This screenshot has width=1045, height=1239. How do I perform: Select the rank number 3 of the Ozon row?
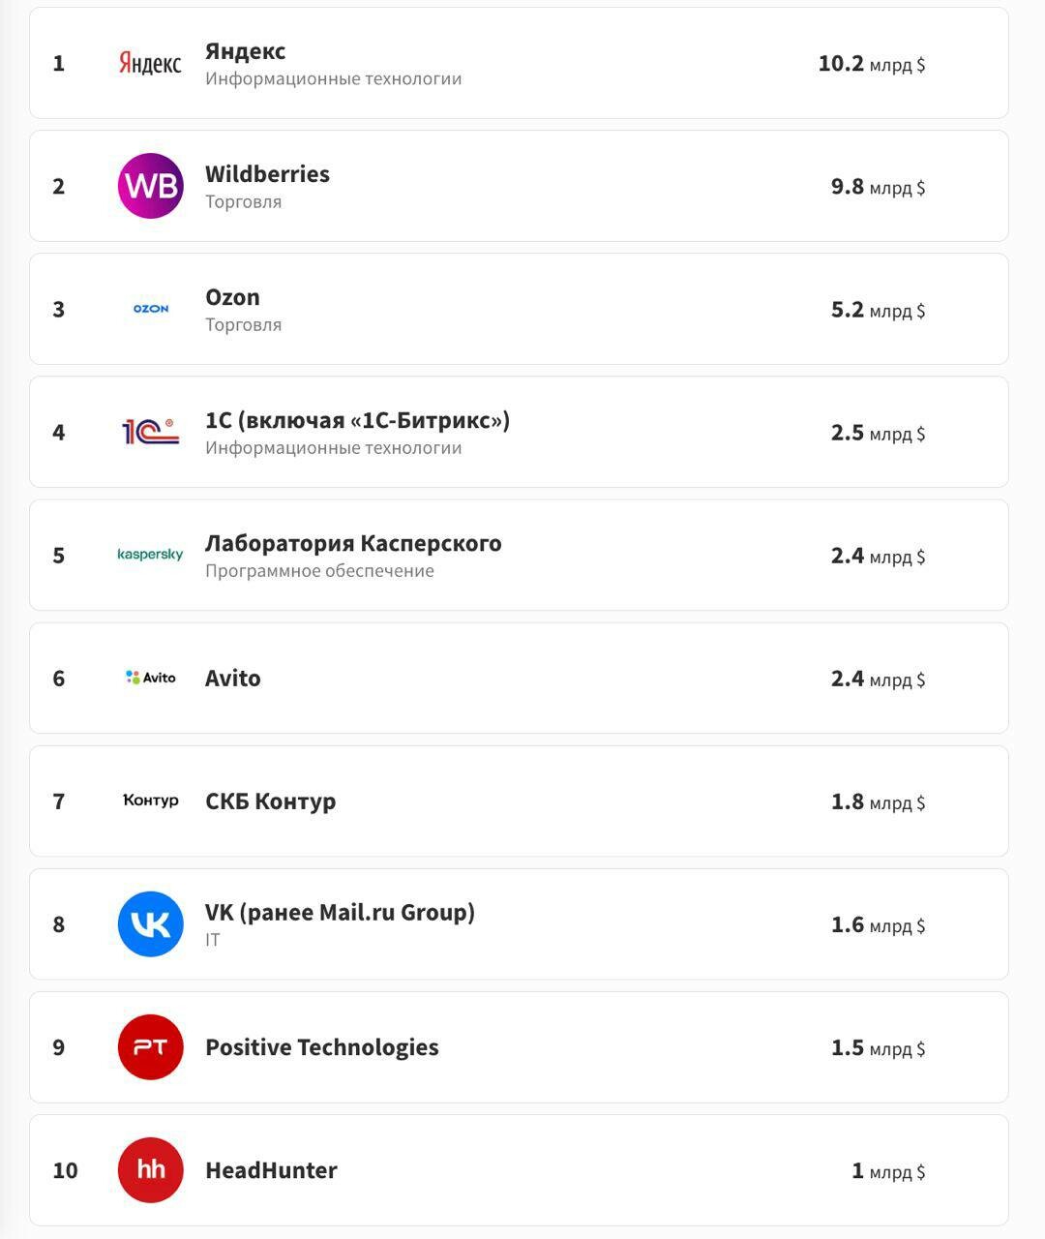click(x=59, y=310)
